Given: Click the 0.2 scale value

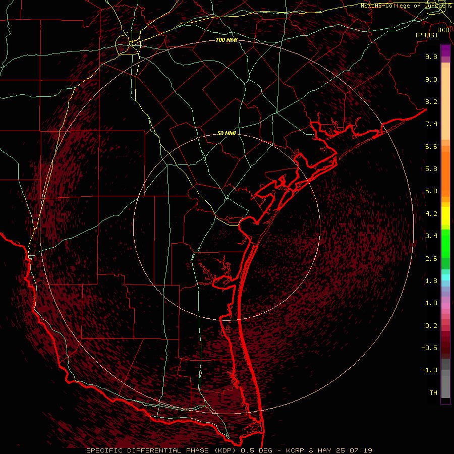Looking at the screenshot, I should [x=431, y=326].
